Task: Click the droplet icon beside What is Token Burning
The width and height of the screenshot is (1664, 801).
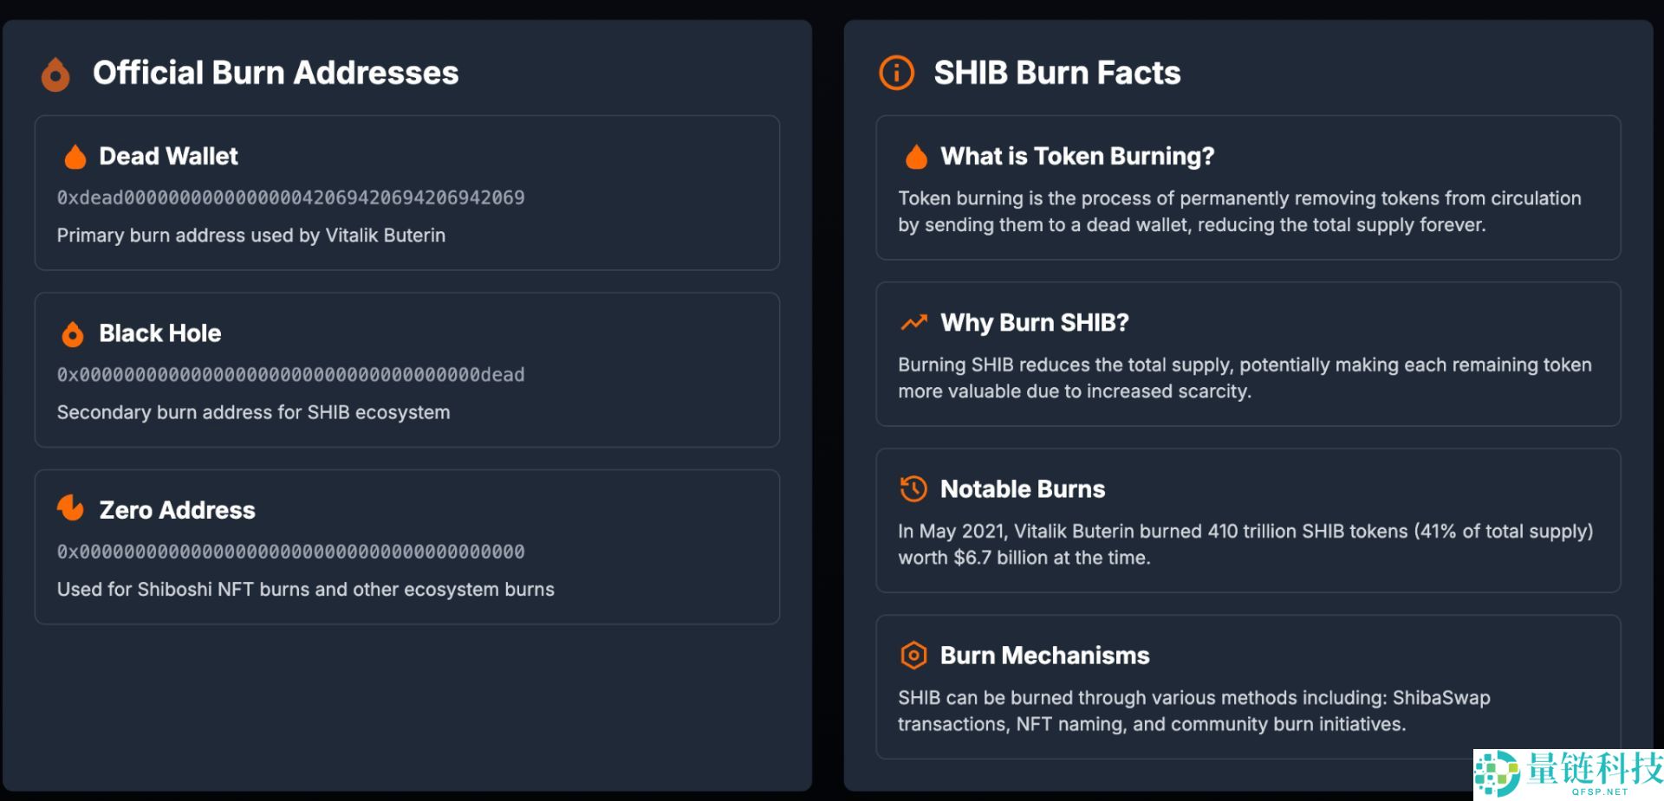Action: coord(916,157)
